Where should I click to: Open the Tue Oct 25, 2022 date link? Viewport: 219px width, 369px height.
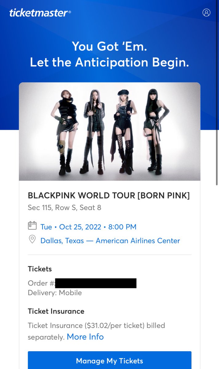[x=88, y=227]
